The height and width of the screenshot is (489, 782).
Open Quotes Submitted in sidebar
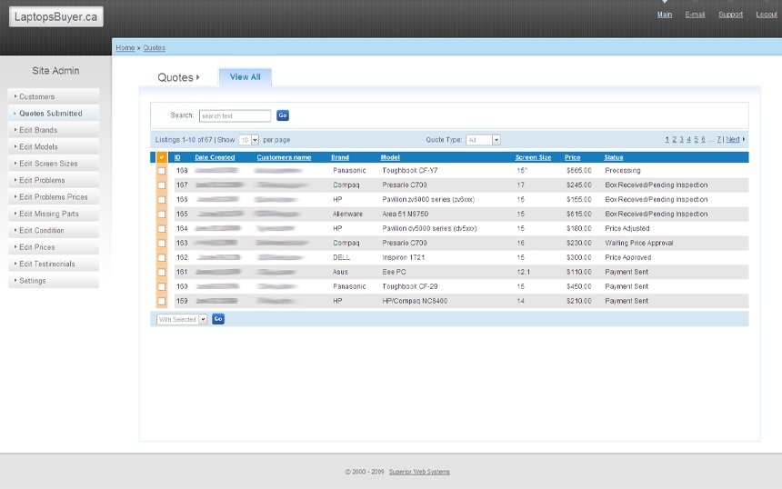(54, 113)
